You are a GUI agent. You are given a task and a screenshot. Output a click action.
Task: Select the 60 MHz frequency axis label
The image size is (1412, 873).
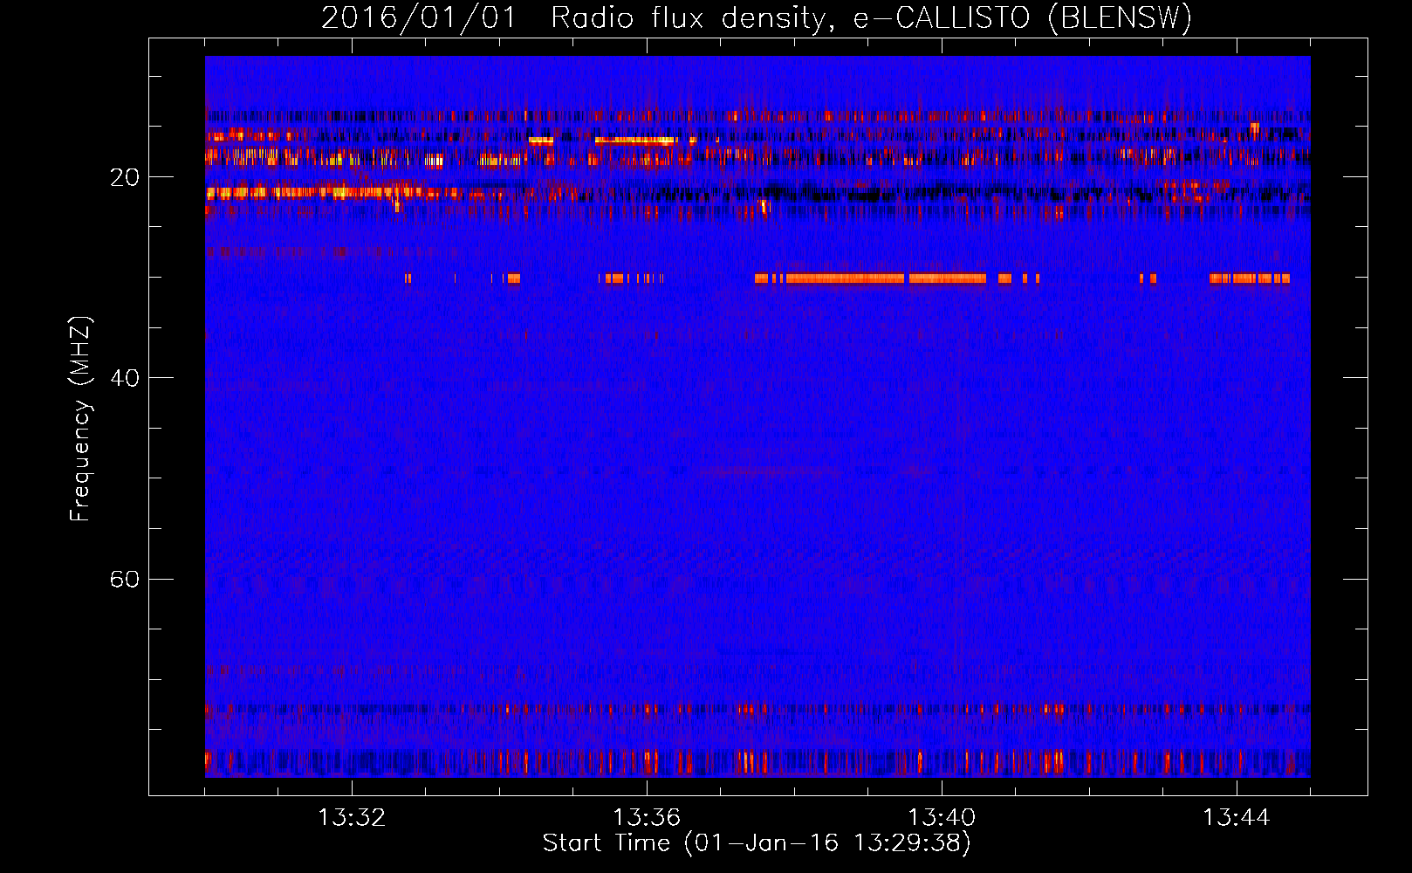[x=124, y=579]
